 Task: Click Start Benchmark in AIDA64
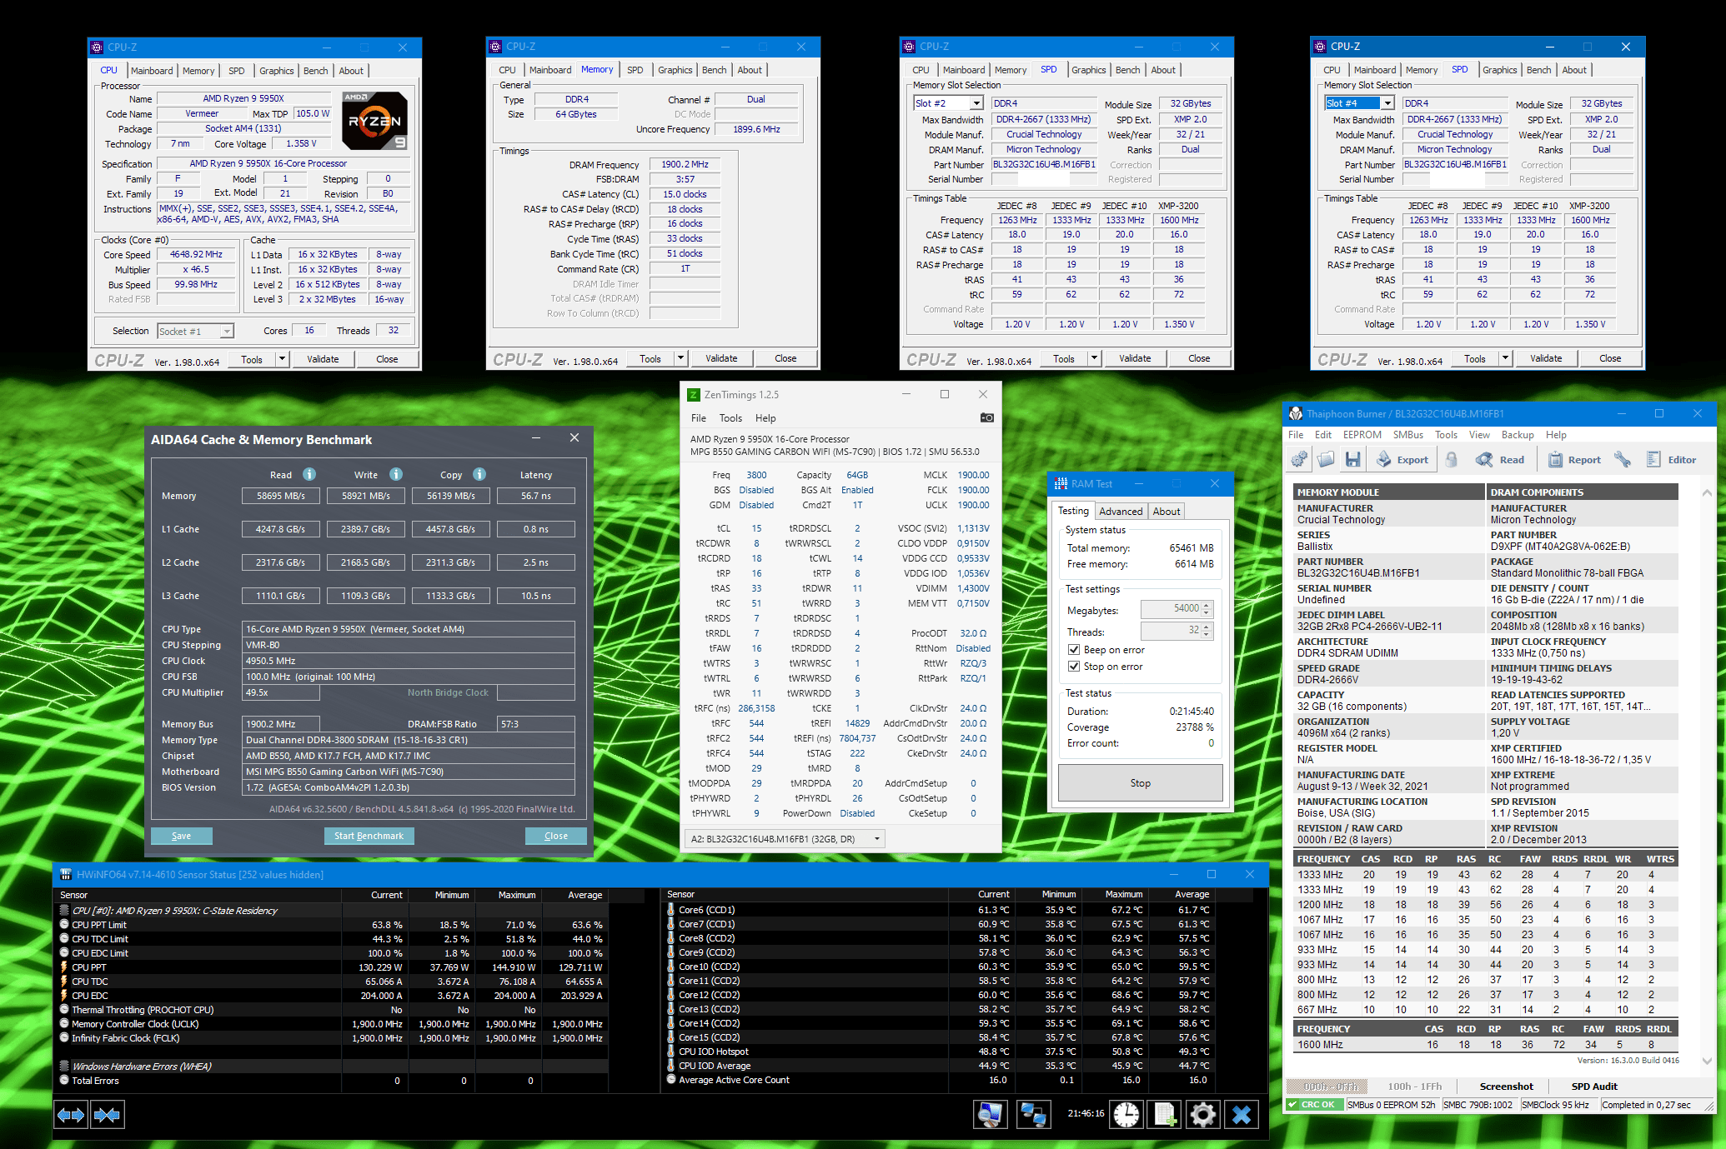369,836
